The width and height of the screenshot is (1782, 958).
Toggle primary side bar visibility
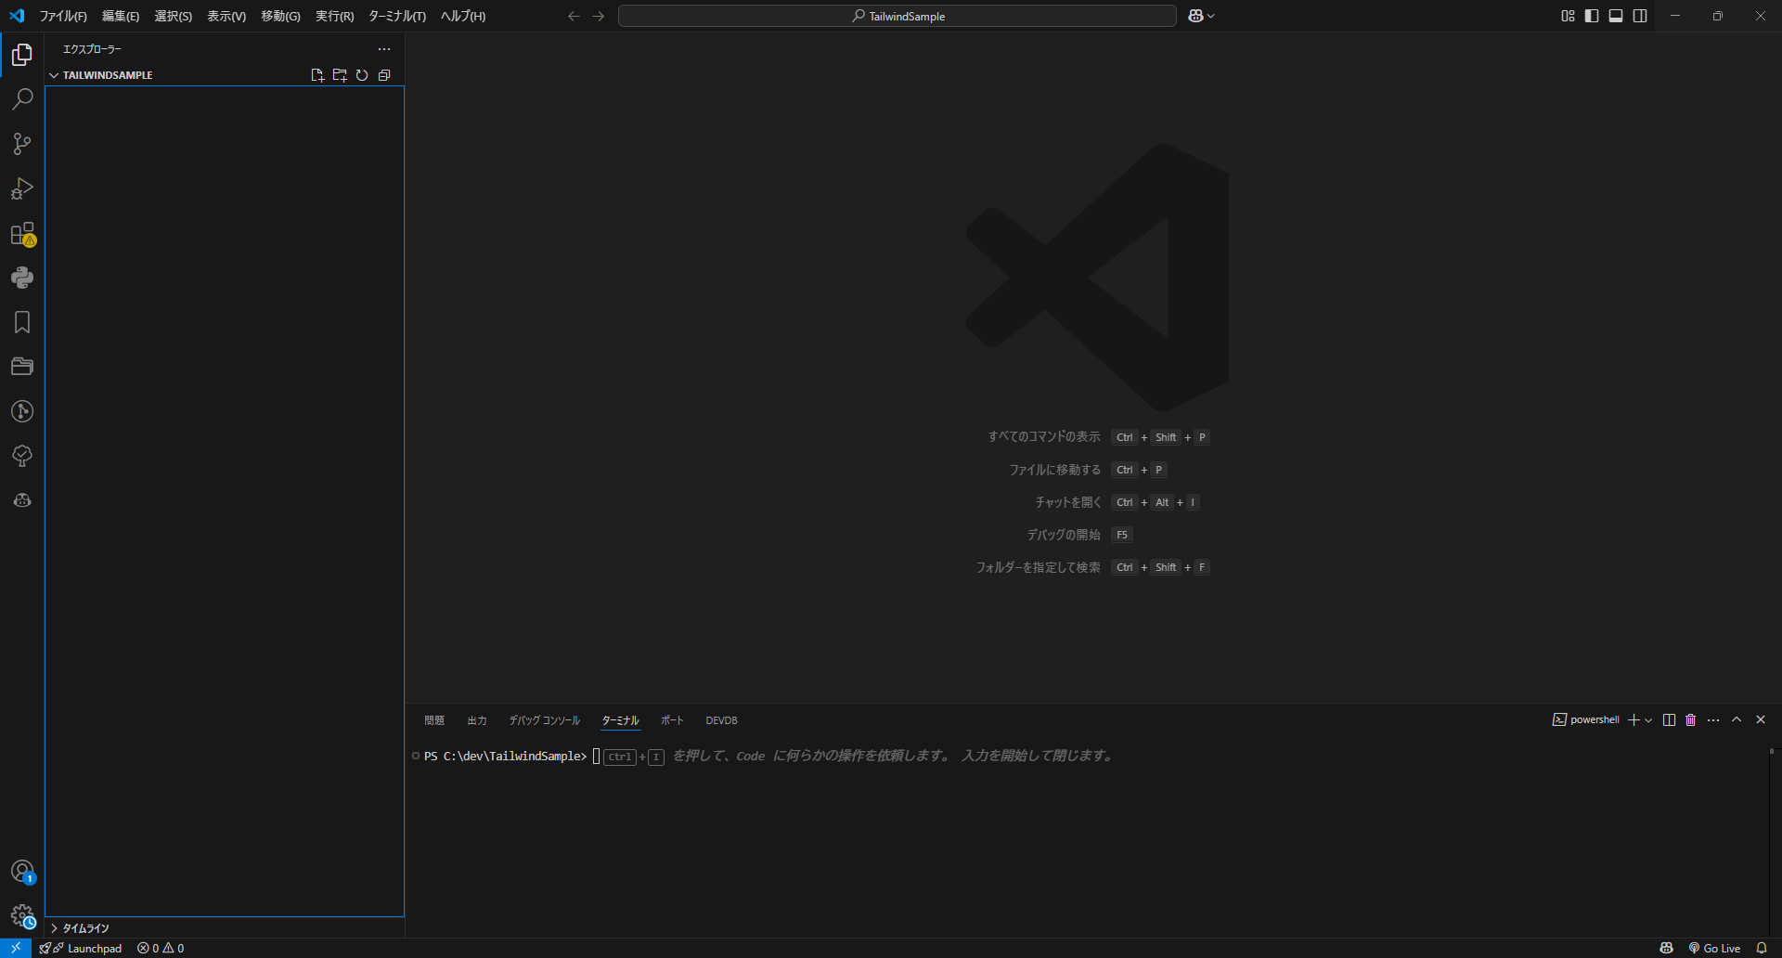click(1592, 16)
